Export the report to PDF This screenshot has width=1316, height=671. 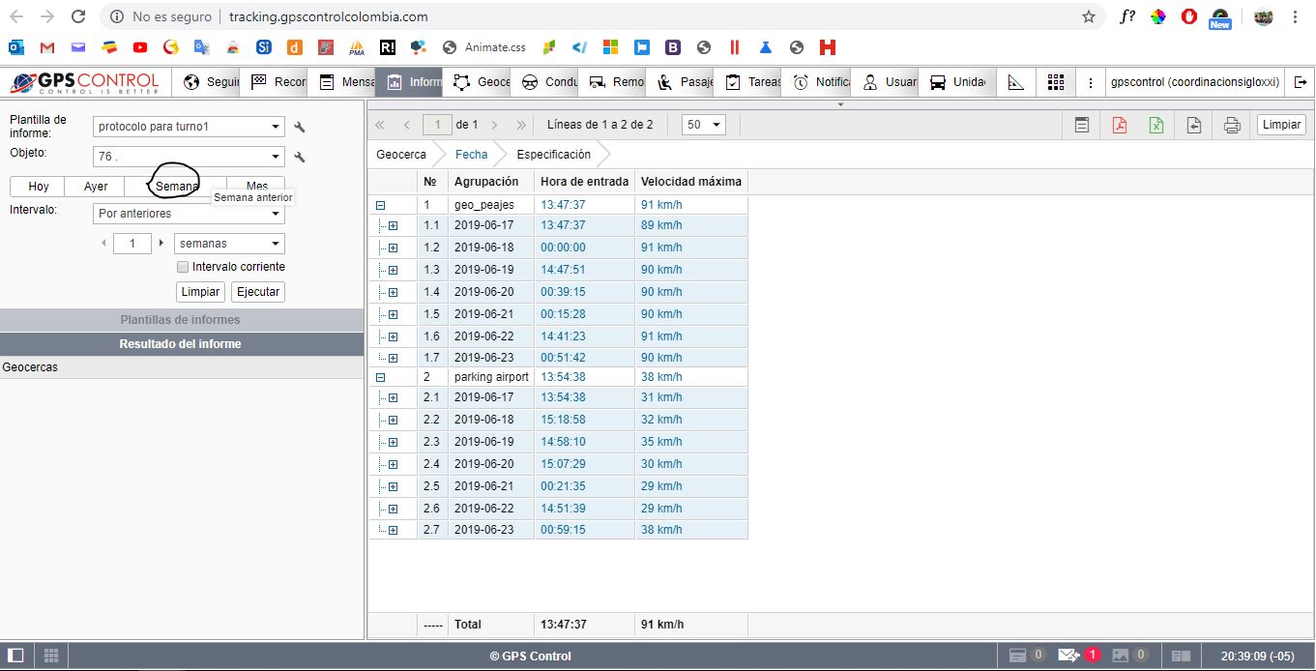click(1119, 125)
